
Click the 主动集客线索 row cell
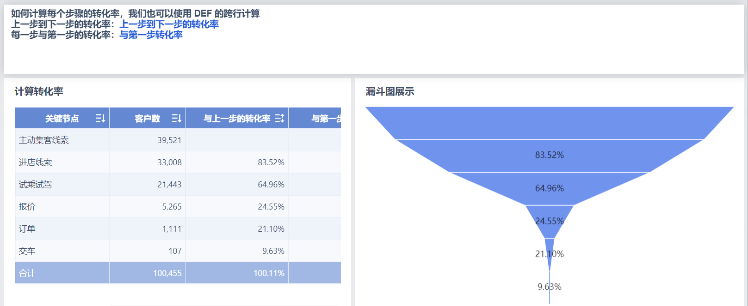[44, 140]
